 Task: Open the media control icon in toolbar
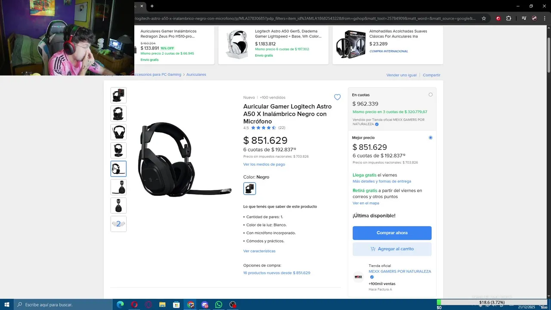524,19
